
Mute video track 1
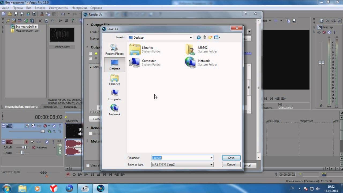(54, 126)
